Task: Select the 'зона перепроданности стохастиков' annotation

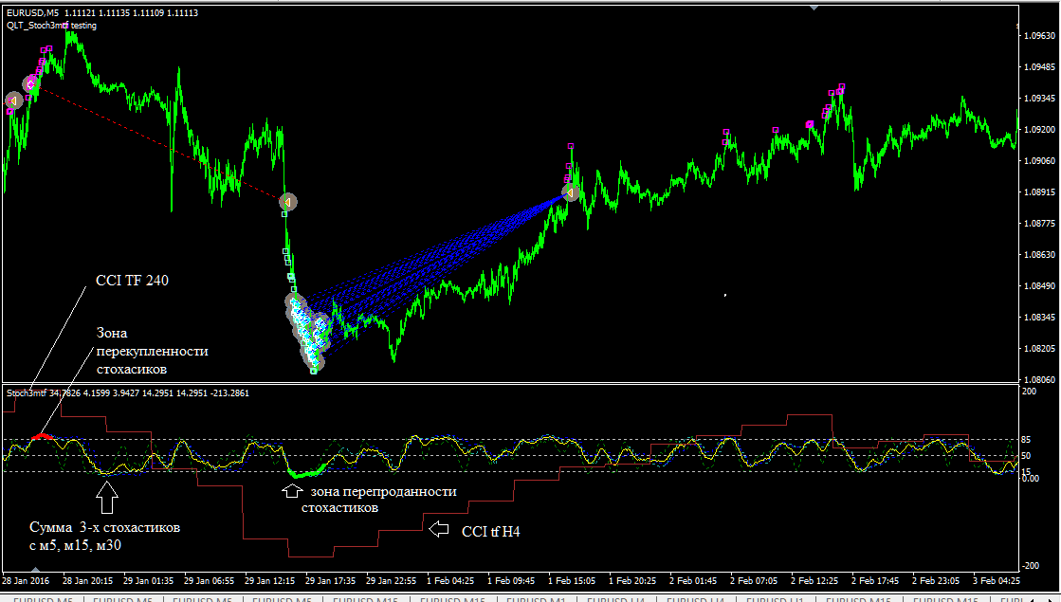Action: 379,500
